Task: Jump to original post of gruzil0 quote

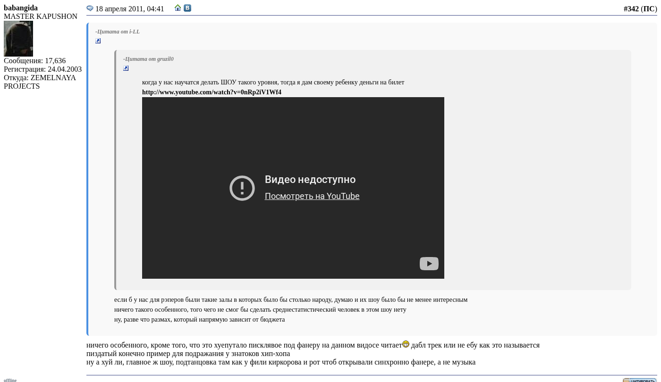Action: [x=126, y=68]
